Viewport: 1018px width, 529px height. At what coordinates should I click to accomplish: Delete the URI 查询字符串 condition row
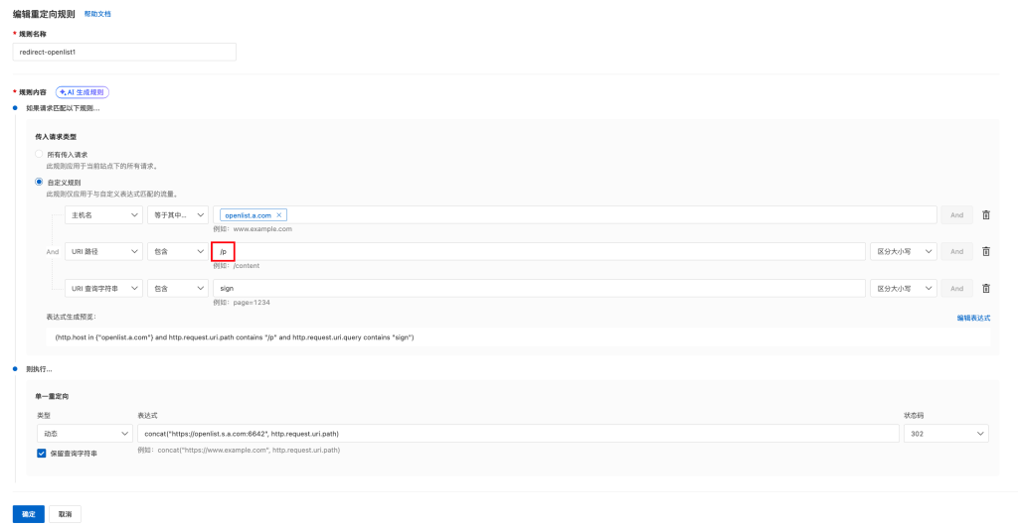985,288
